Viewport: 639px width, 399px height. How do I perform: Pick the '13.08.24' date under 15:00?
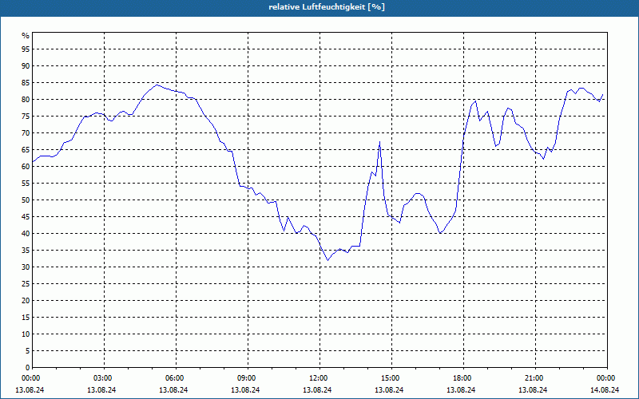pos(389,390)
